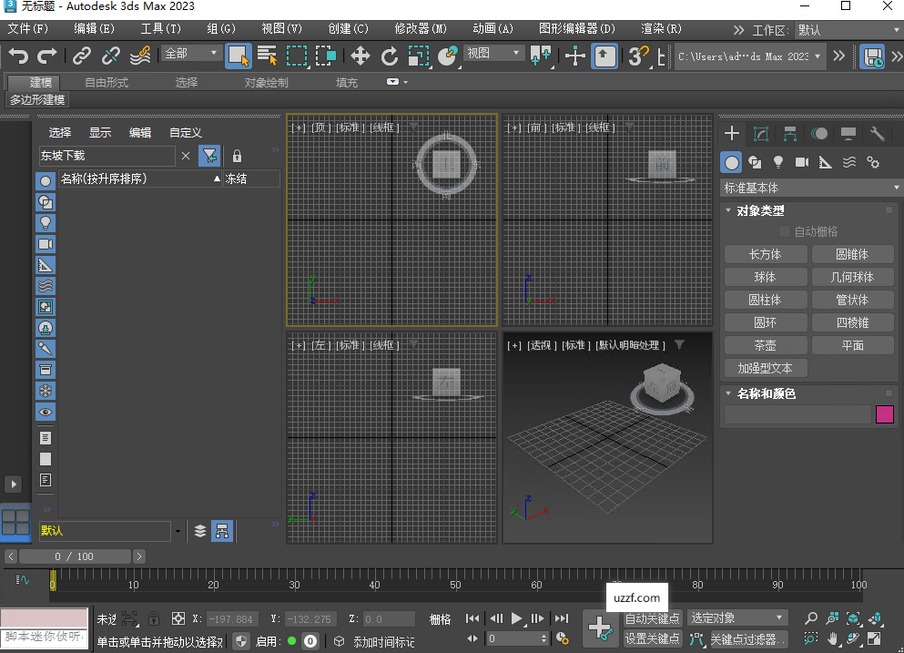Select the Zoom magnifier tool bottom right
The image size is (904, 653).
click(x=809, y=617)
